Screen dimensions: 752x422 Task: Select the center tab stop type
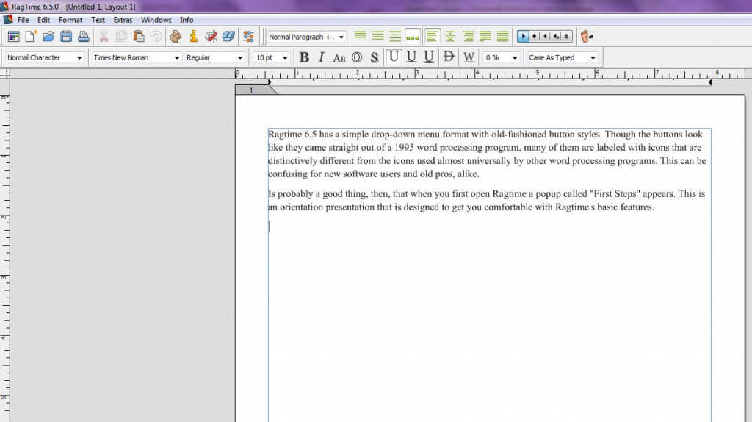tap(535, 37)
